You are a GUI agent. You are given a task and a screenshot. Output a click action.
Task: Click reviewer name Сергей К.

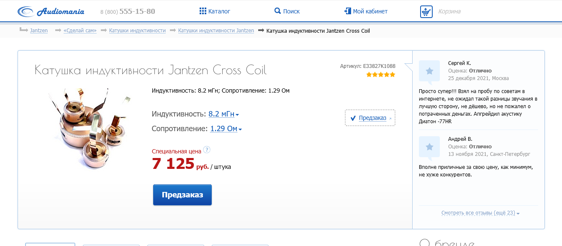coord(459,63)
